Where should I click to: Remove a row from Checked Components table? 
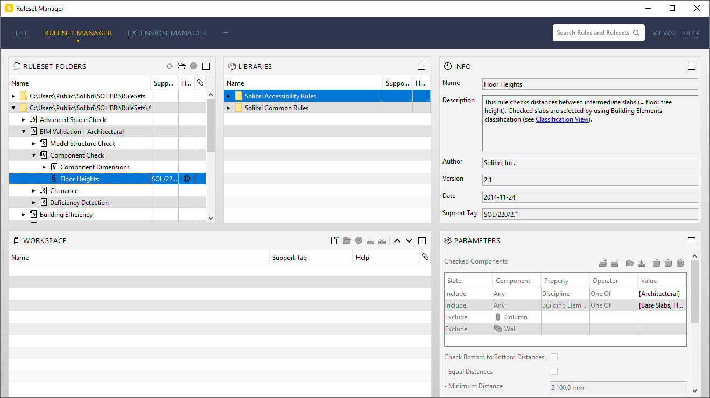pyautogui.click(x=615, y=263)
